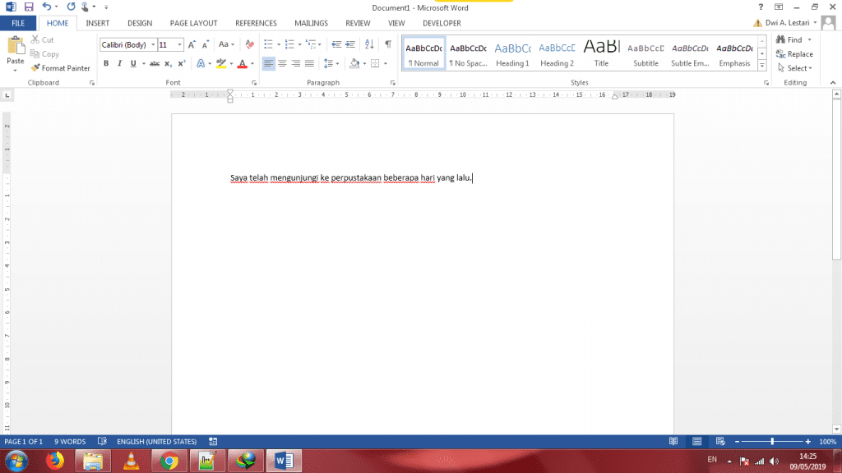Apply the Heading 1 style

pos(512,54)
